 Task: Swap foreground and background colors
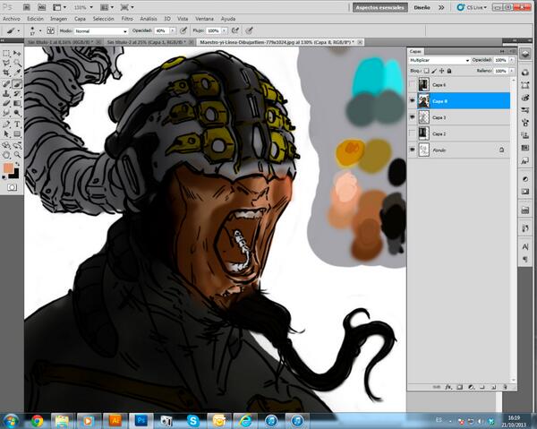(16, 165)
